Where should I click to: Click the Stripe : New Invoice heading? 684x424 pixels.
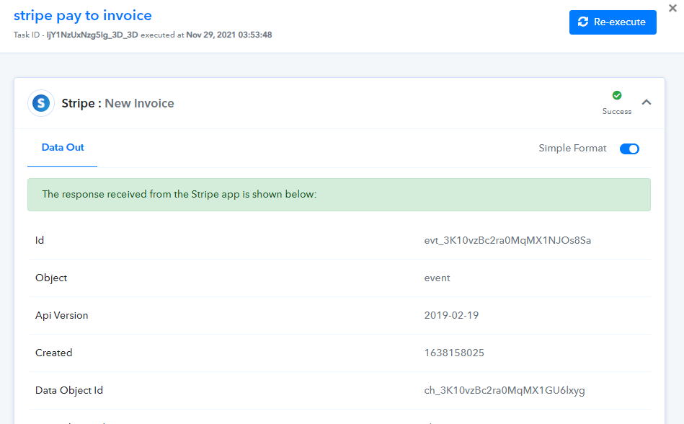point(117,103)
